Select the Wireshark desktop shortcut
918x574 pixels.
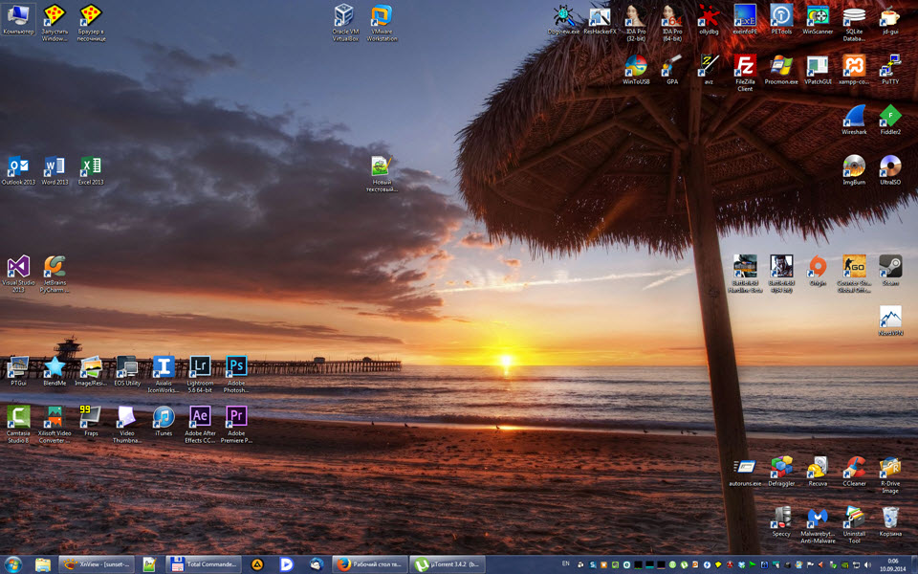tap(854, 121)
